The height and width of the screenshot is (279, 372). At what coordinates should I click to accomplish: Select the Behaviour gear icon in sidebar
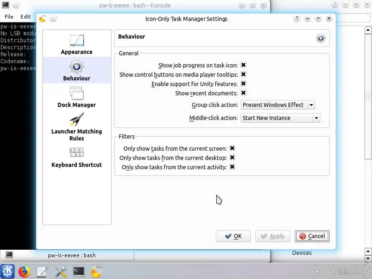coord(77,66)
